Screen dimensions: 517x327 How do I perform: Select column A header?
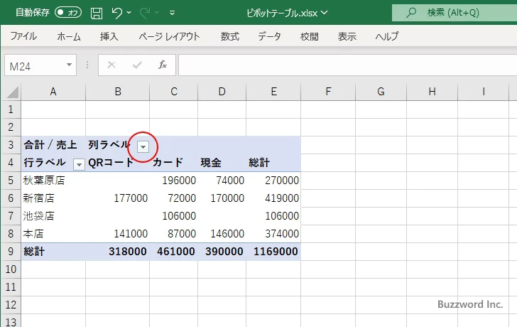pos(53,92)
